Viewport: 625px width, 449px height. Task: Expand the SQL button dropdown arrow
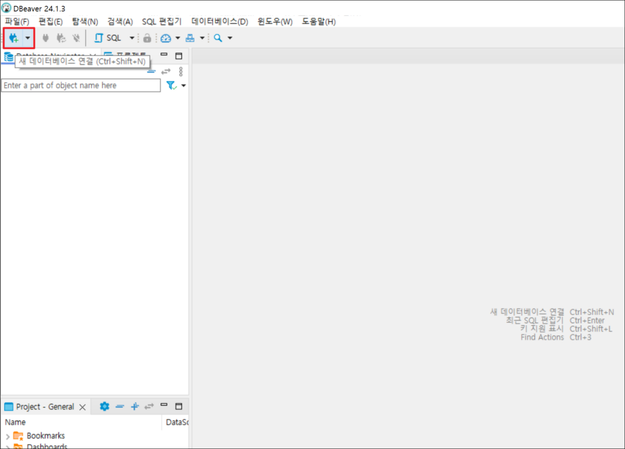pos(132,38)
